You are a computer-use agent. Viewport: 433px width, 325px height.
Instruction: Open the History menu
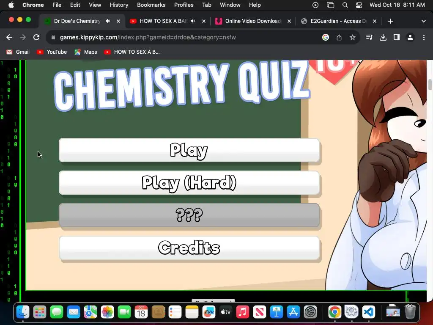tap(119, 5)
